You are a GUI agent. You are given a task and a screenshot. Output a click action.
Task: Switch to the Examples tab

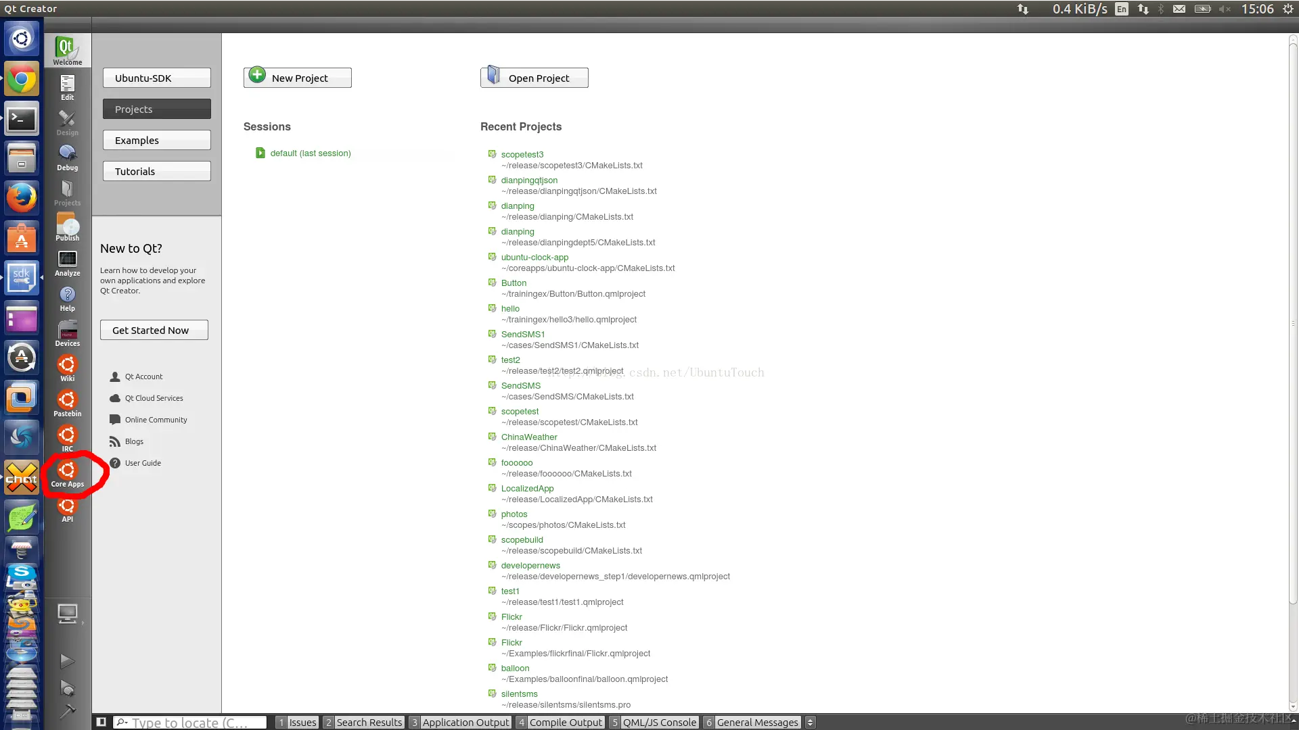[157, 141]
